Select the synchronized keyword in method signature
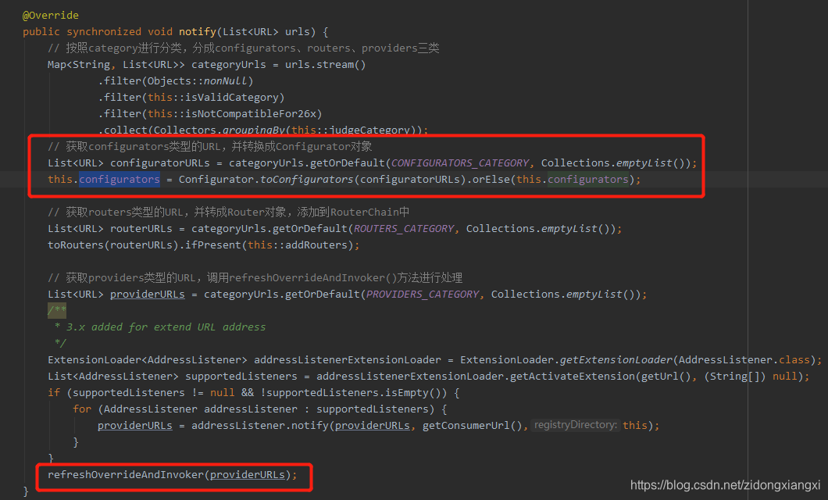828x500 pixels. [103, 32]
